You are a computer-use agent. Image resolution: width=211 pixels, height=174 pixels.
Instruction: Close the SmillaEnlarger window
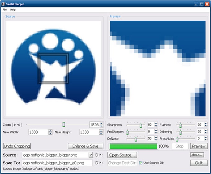pos(207,4)
